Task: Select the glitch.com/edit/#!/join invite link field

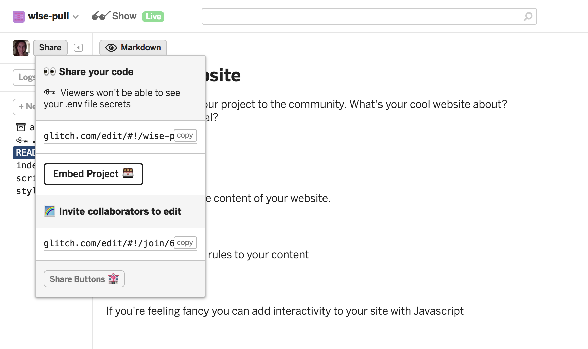Action: 109,243
